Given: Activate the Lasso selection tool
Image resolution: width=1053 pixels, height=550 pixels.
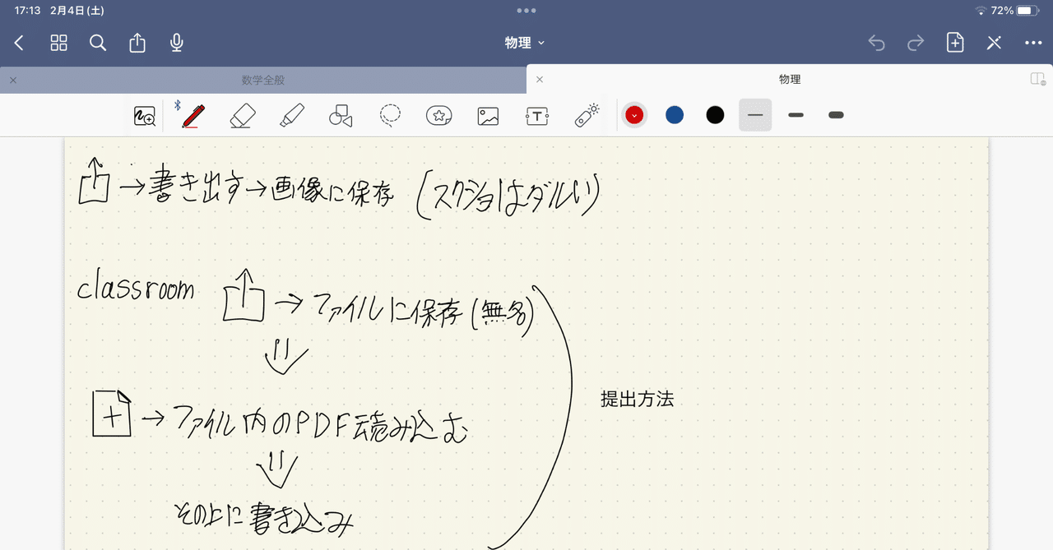Looking at the screenshot, I should (x=390, y=115).
